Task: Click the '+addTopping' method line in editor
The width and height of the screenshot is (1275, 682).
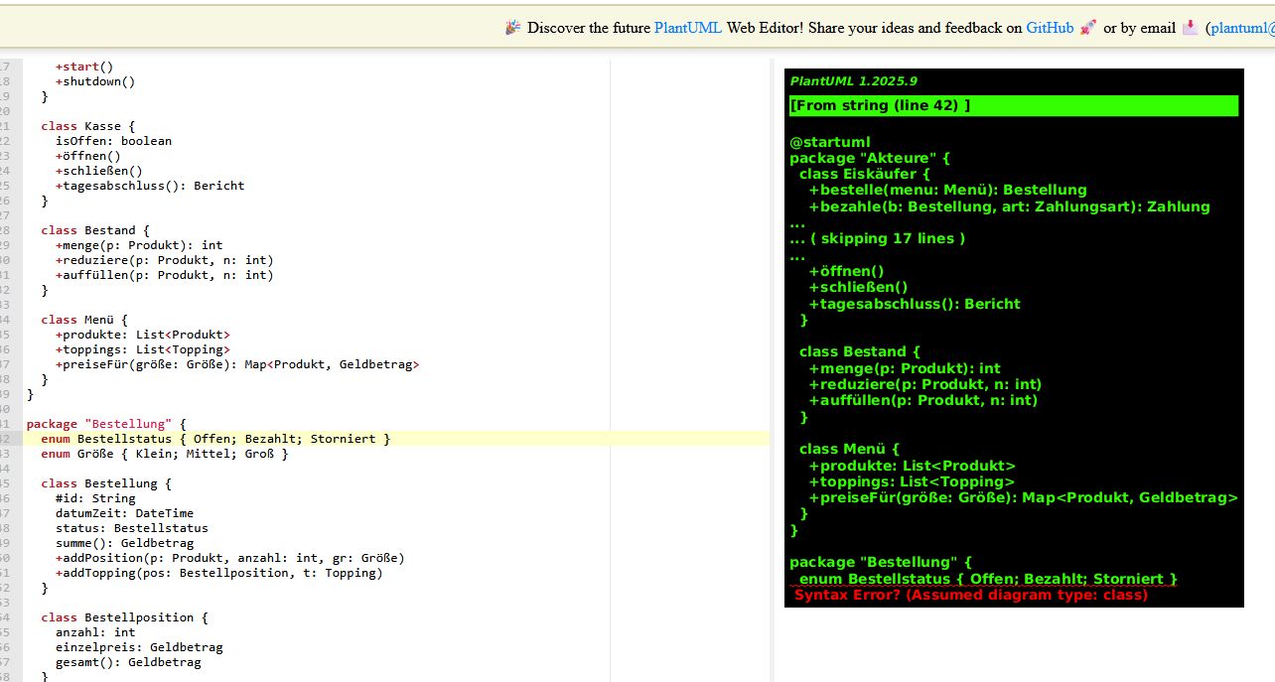Action: pyautogui.click(x=218, y=573)
